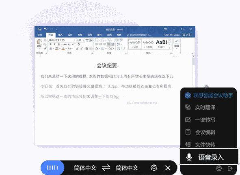240x175 pixels.
Task: Switch to the 审阅 Review tab
Action: 109,35
